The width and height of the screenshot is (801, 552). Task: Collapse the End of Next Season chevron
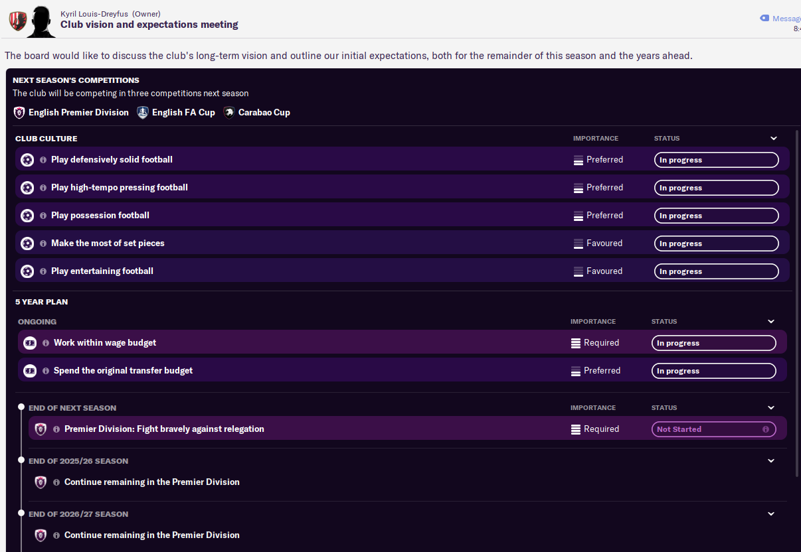pos(771,408)
